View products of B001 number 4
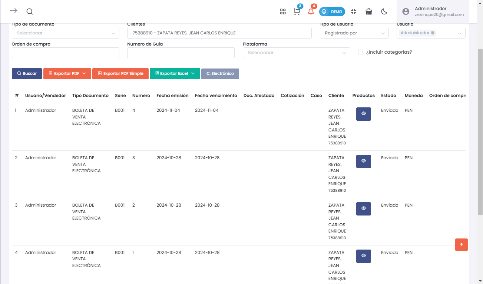The width and height of the screenshot is (483, 284). click(x=364, y=114)
